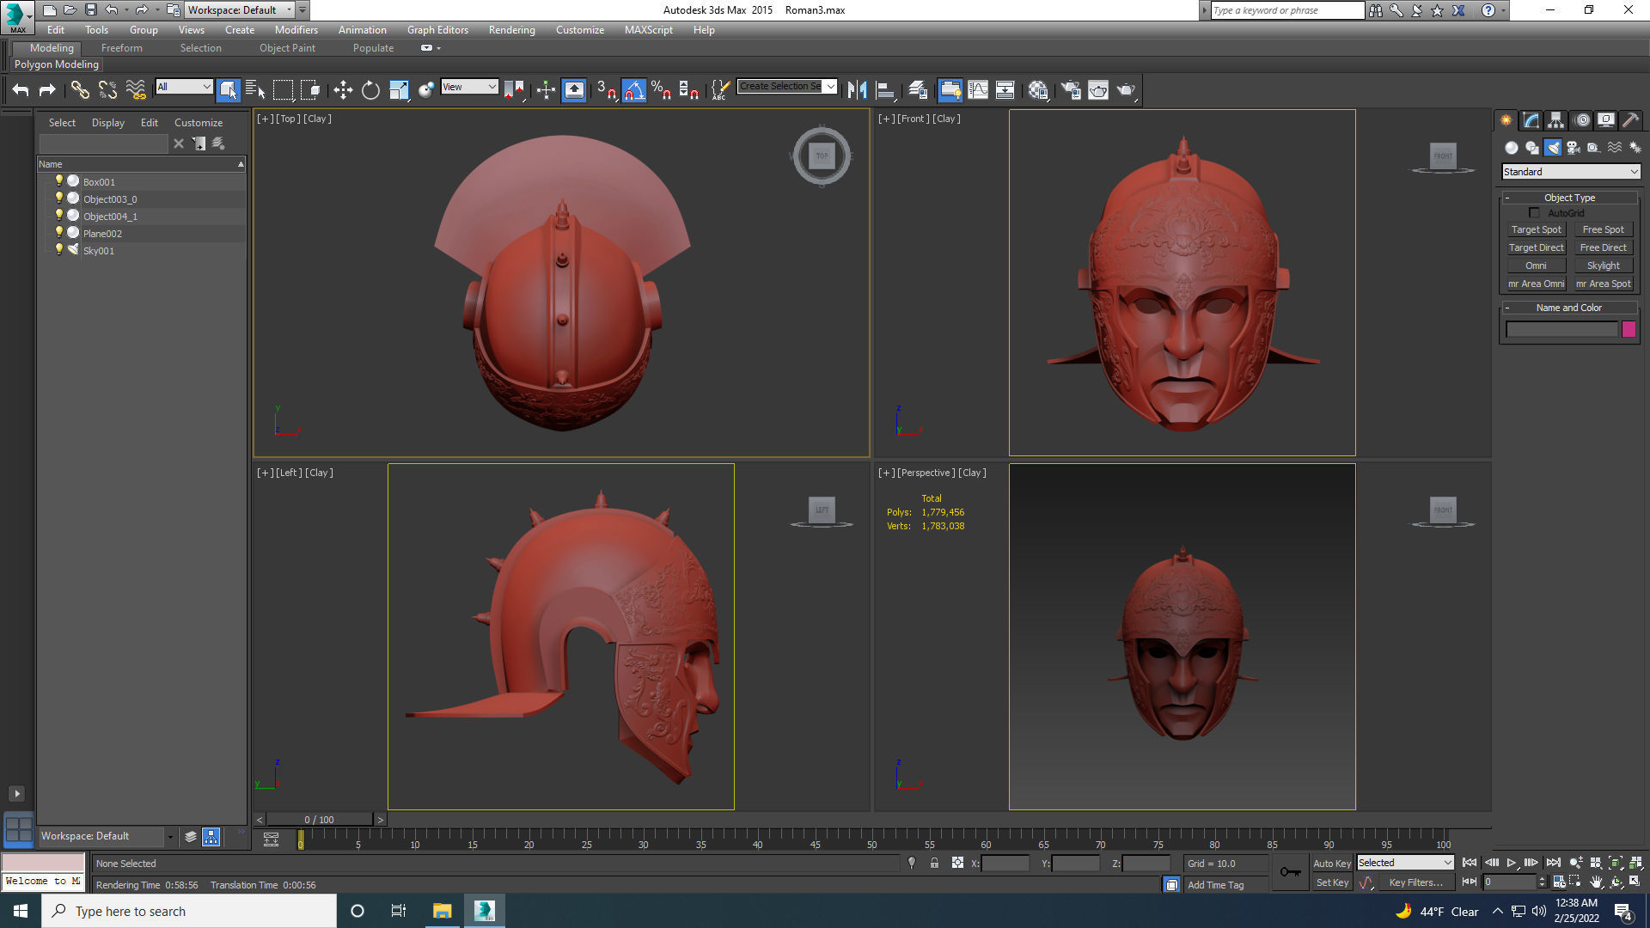
Task: Switch to the Freeform ribbon tab
Action: coord(122,48)
